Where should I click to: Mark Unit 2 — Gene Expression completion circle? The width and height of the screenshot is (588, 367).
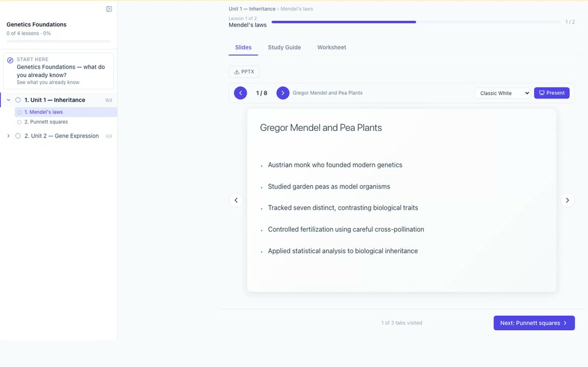[x=18, y=136]
